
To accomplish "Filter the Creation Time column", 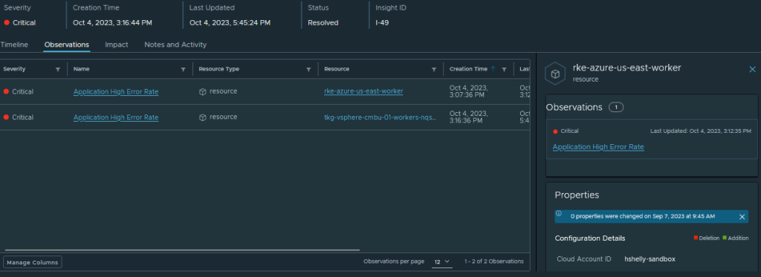I will pyautogui.click(x=505, y=69).
